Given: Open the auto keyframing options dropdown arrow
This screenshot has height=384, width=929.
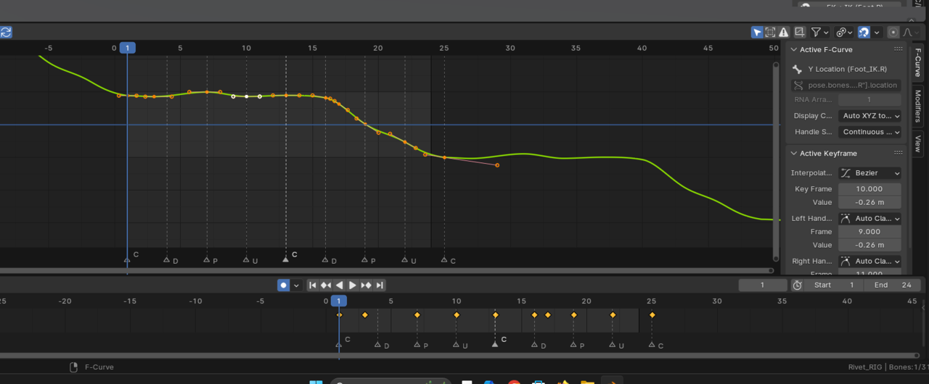Looking at the screenshot, I should [296, 285].
